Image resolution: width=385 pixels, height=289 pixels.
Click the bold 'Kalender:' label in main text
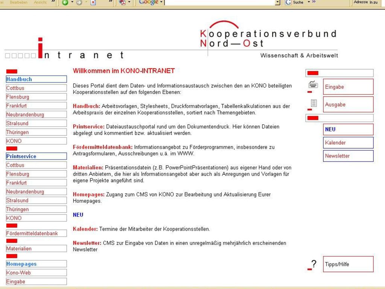[85, 229]
